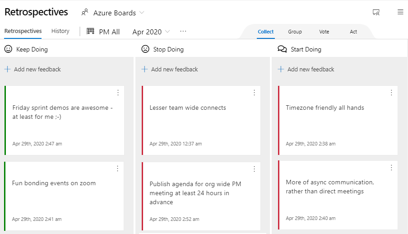Screen dimensions: 408x234
Task: Switch to the Act phase tab
Action: coord(353,32)
